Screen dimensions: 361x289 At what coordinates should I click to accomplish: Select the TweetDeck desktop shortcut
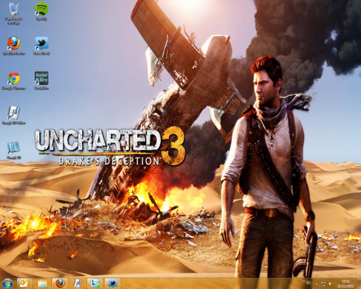[41, 46]
